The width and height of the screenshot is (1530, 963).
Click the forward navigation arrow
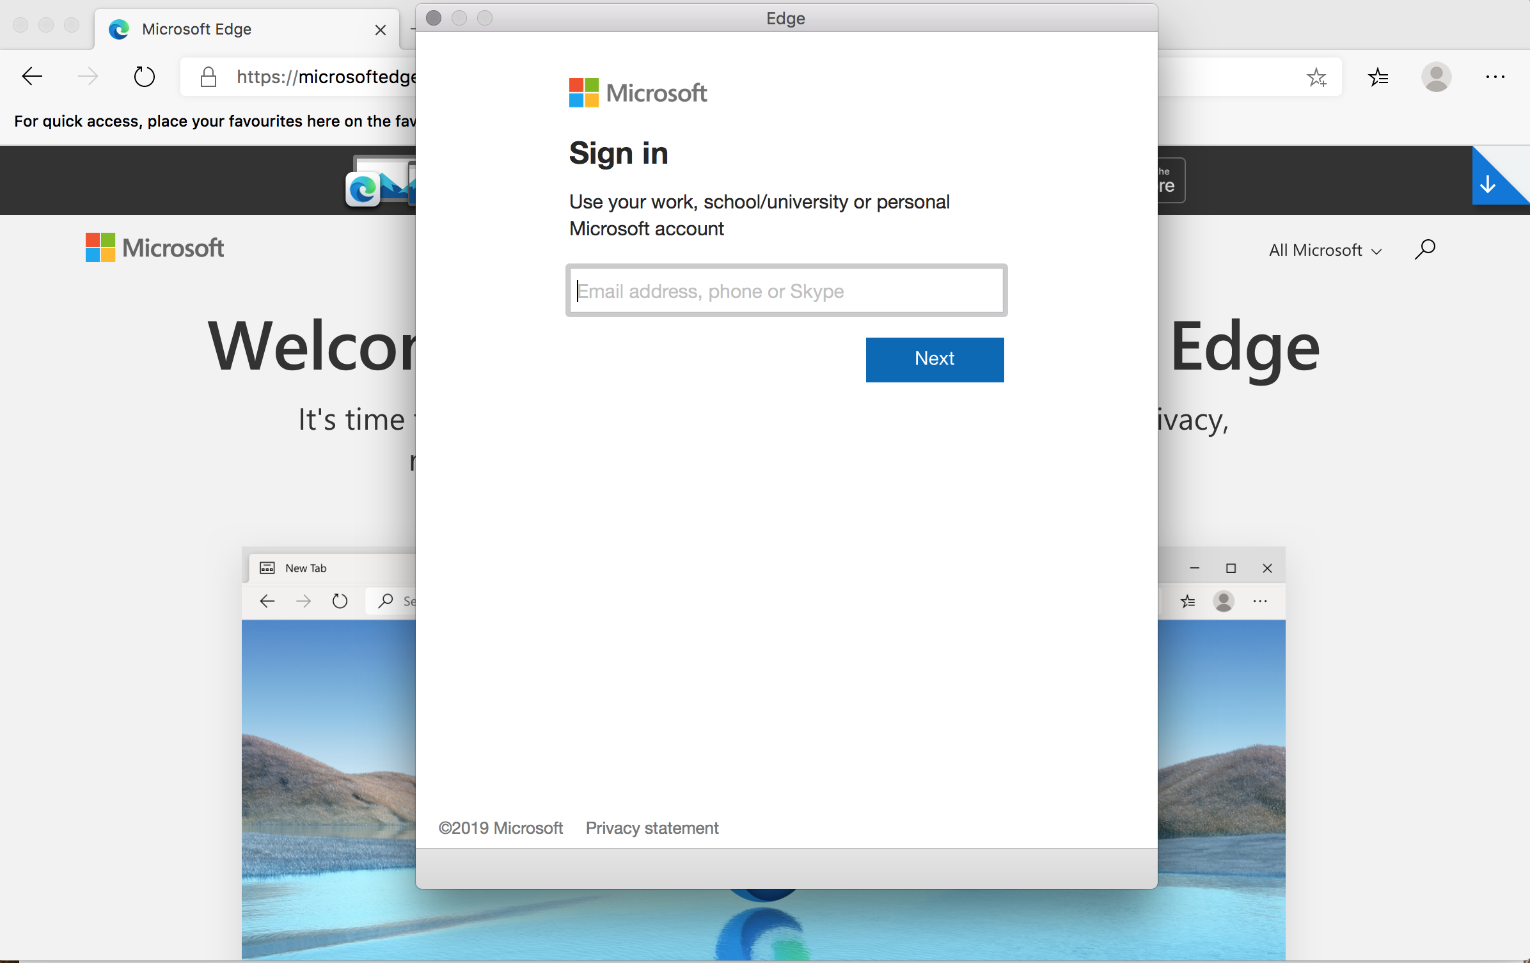[86, 75]
